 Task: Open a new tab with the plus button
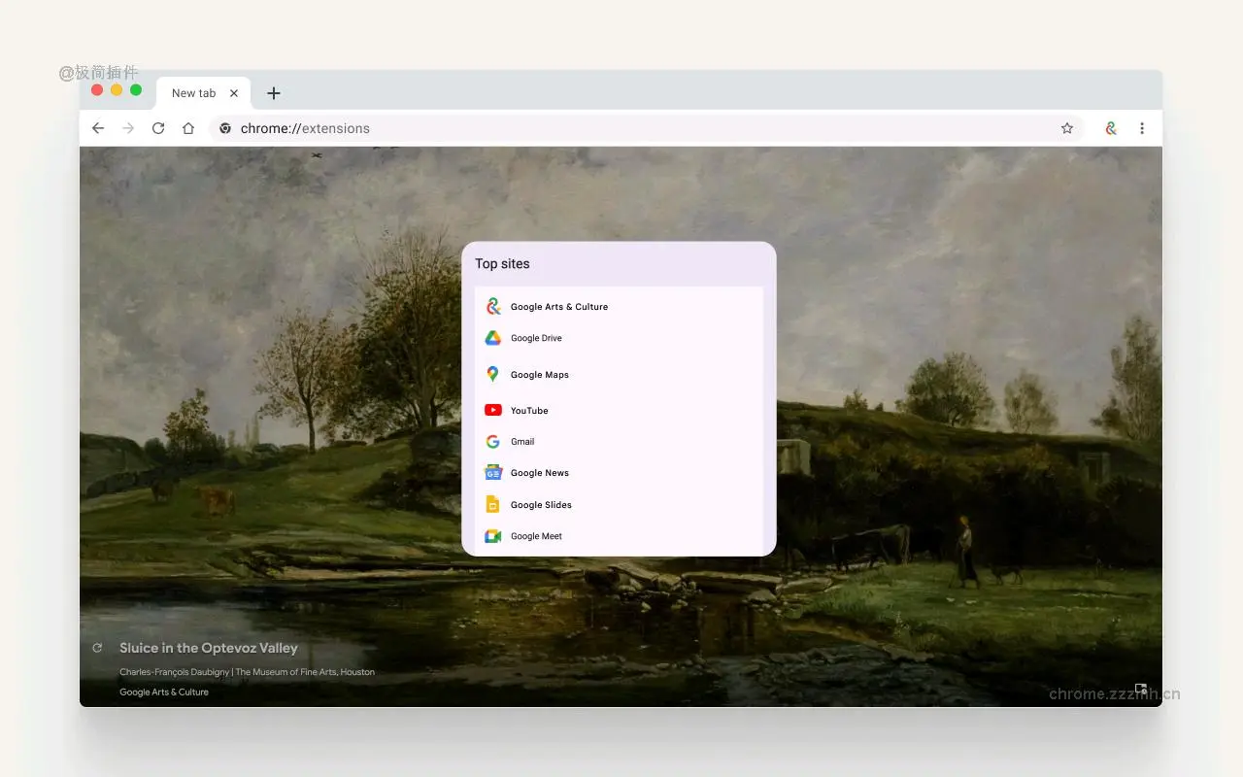click(273, 92)
